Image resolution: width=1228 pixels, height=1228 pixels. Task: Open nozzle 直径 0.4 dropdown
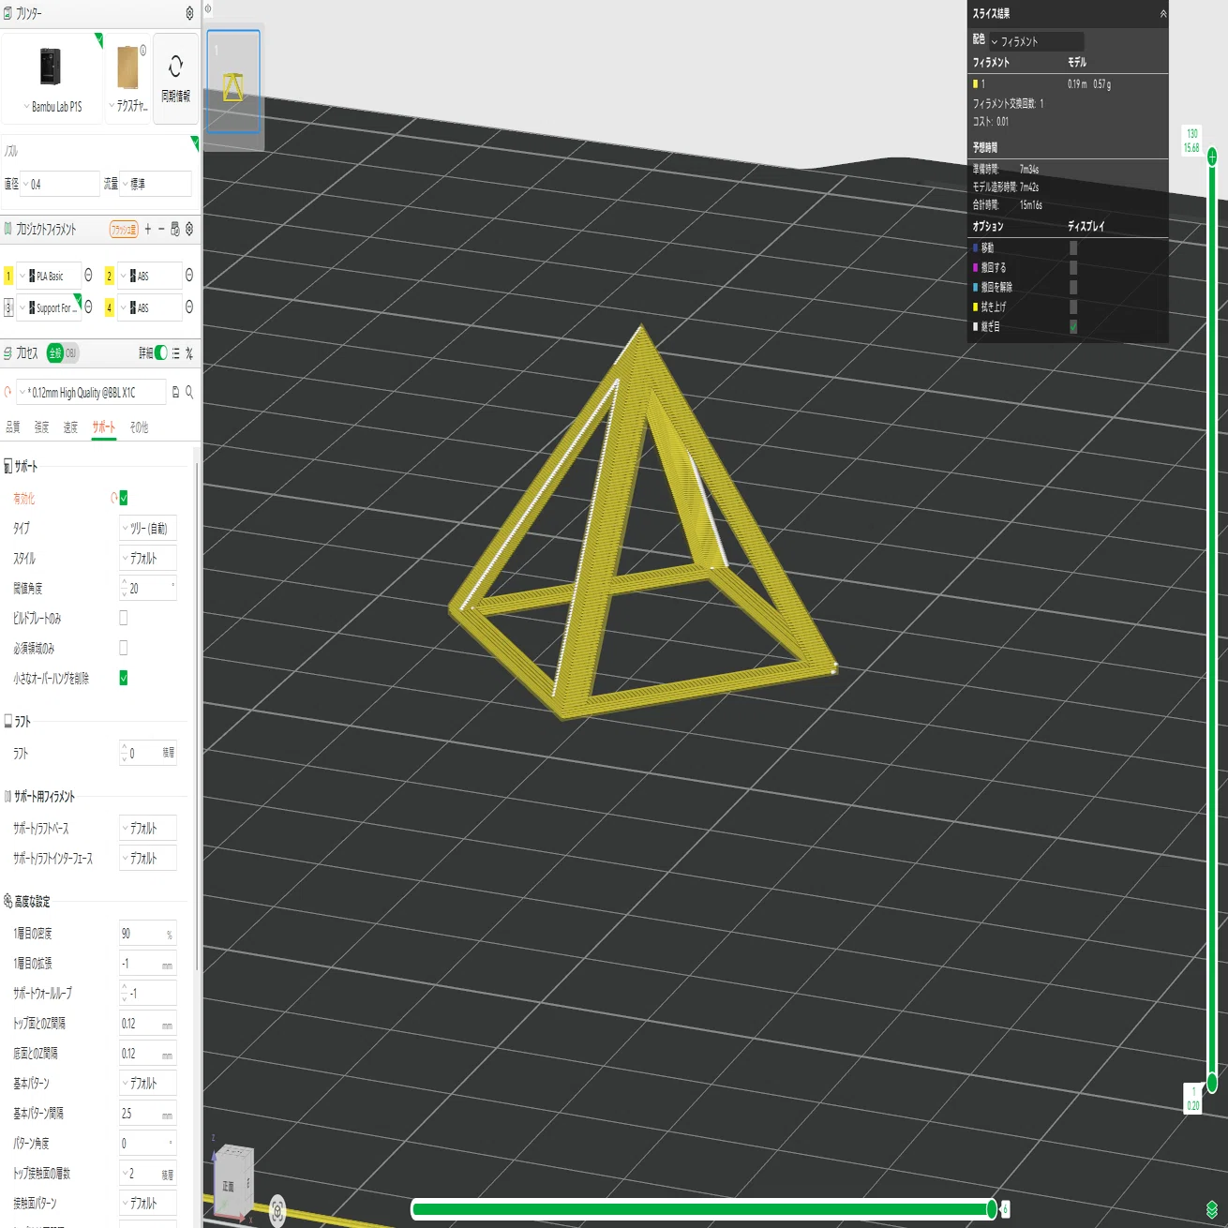(x=59, y=184)
